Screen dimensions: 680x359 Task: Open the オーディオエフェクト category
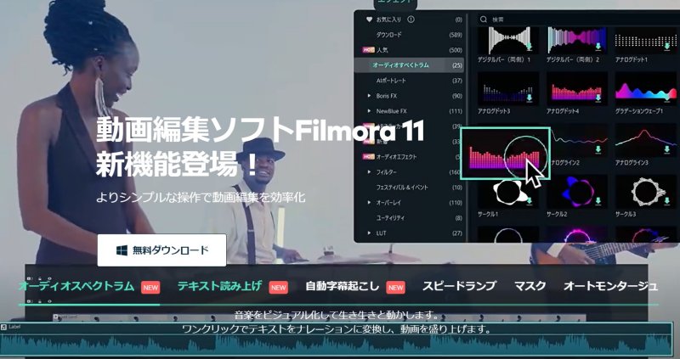coord(396,157)
